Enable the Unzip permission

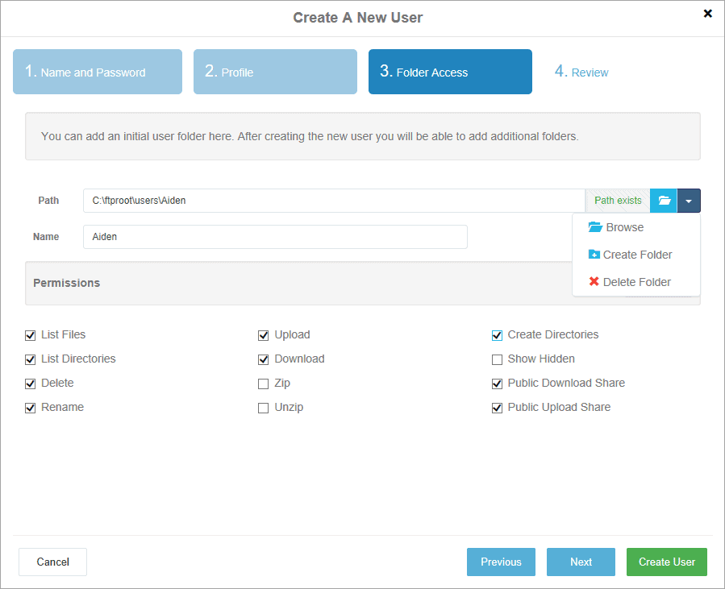263,407
